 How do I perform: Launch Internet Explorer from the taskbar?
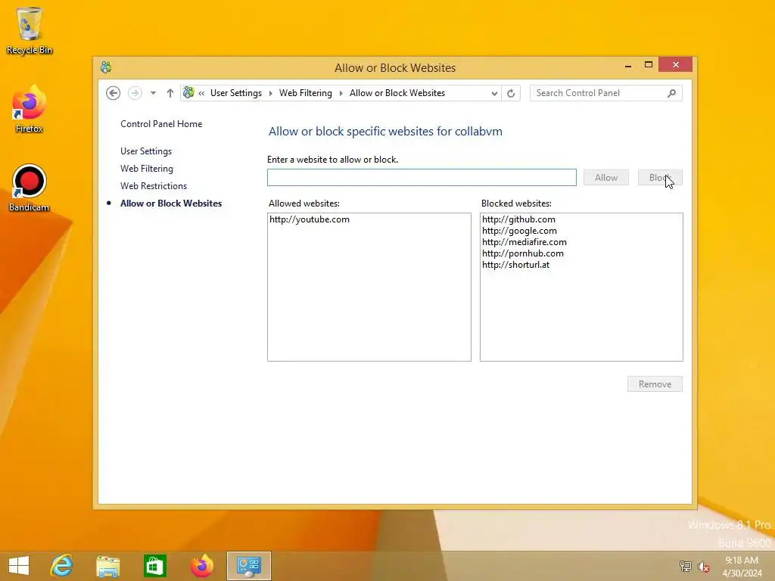click(62, 566)
